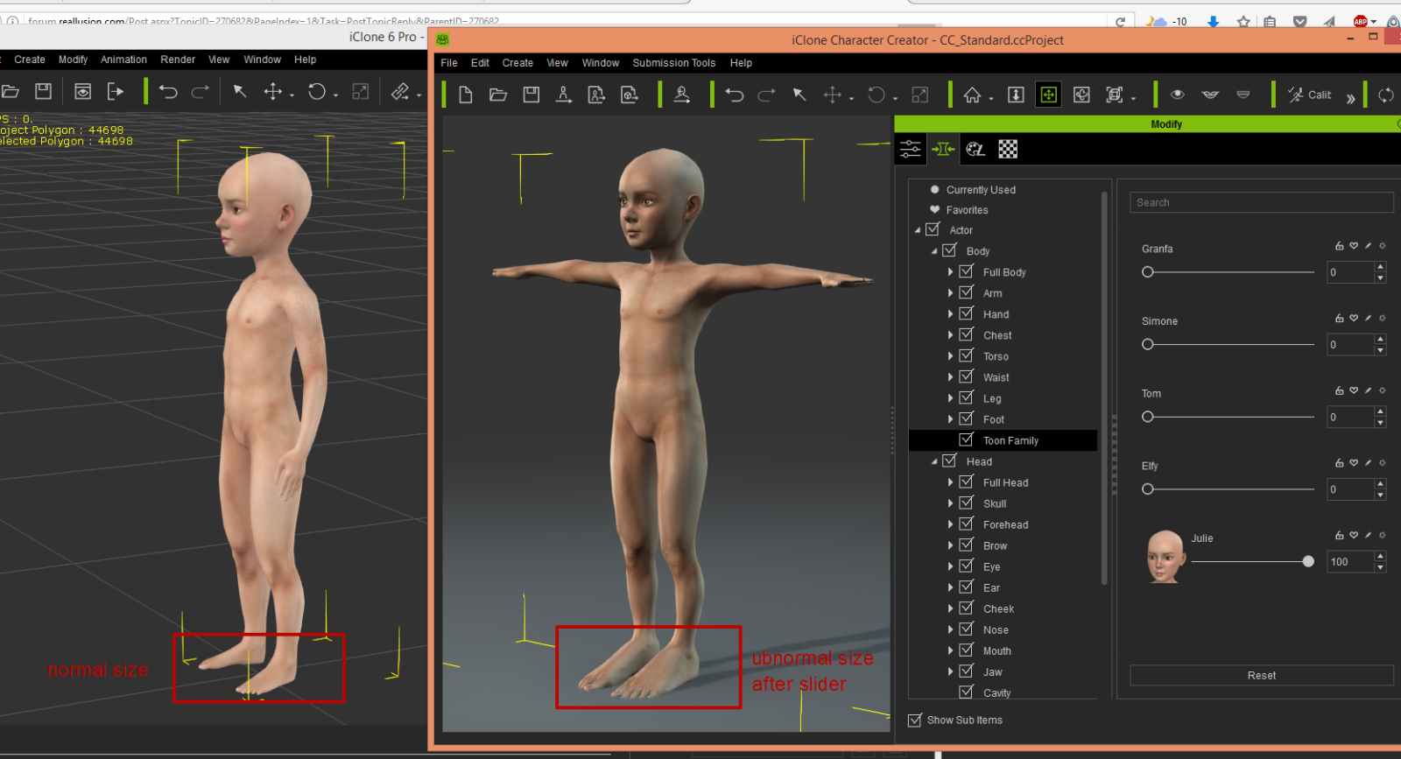
Task: Select the green Morph tab icon in Modify panel
Action: [943, 149]
